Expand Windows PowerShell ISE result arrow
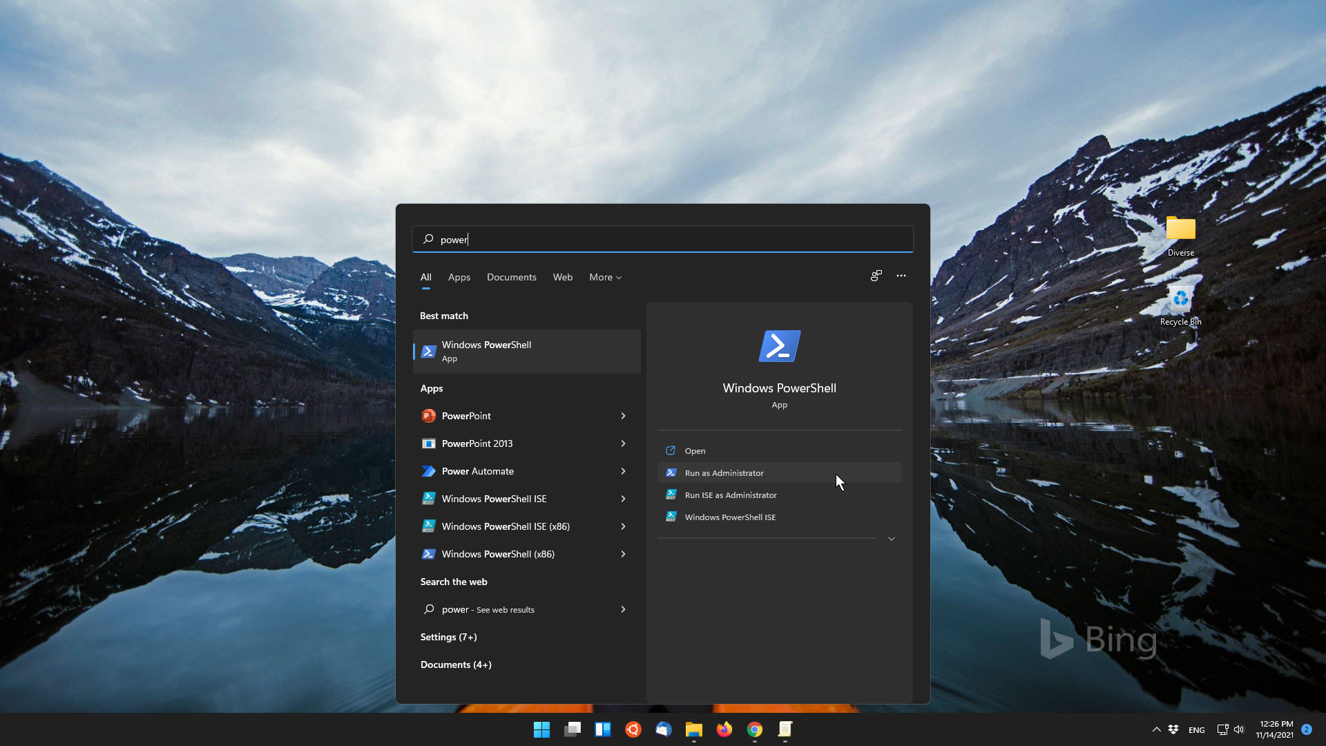The height and width of the screenshot is (746, 1326). (623, 499)
